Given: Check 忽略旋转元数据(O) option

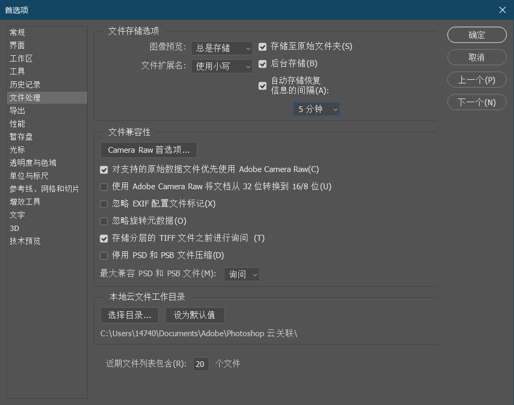Looking at the screenshot, I should pyautogui.click(x=104, y=222).
